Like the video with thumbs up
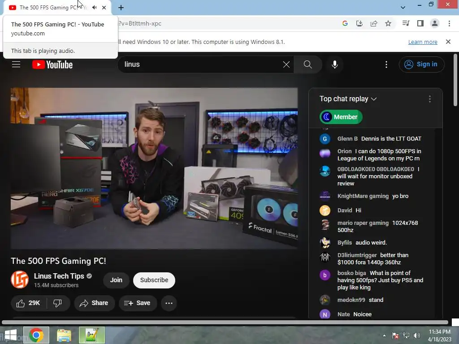Viewport: 459px width, 344px height. click(28, 303)
